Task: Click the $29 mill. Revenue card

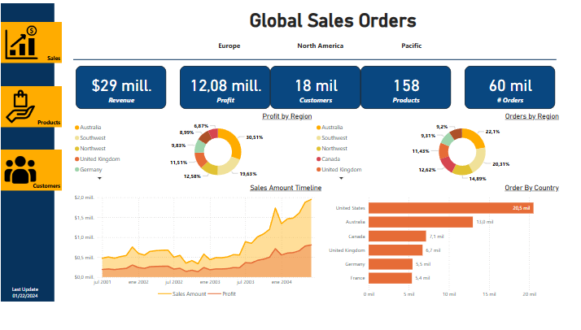Action: coord(121,88)
